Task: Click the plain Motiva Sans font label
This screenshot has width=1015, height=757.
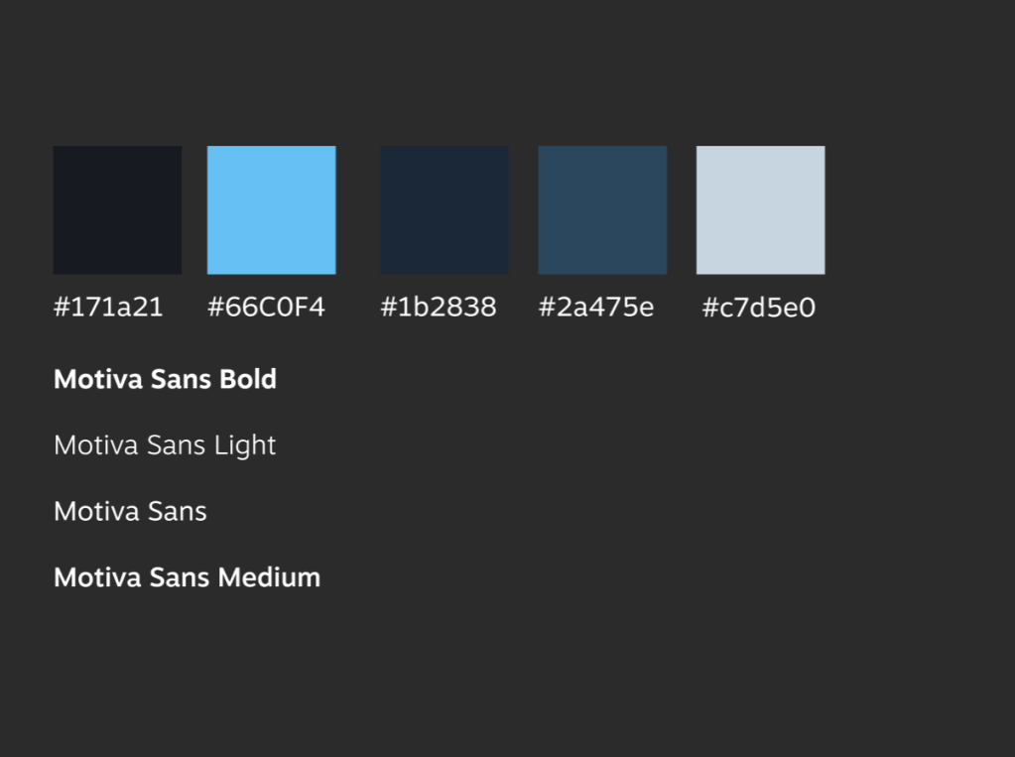Action: click(130, 512)
